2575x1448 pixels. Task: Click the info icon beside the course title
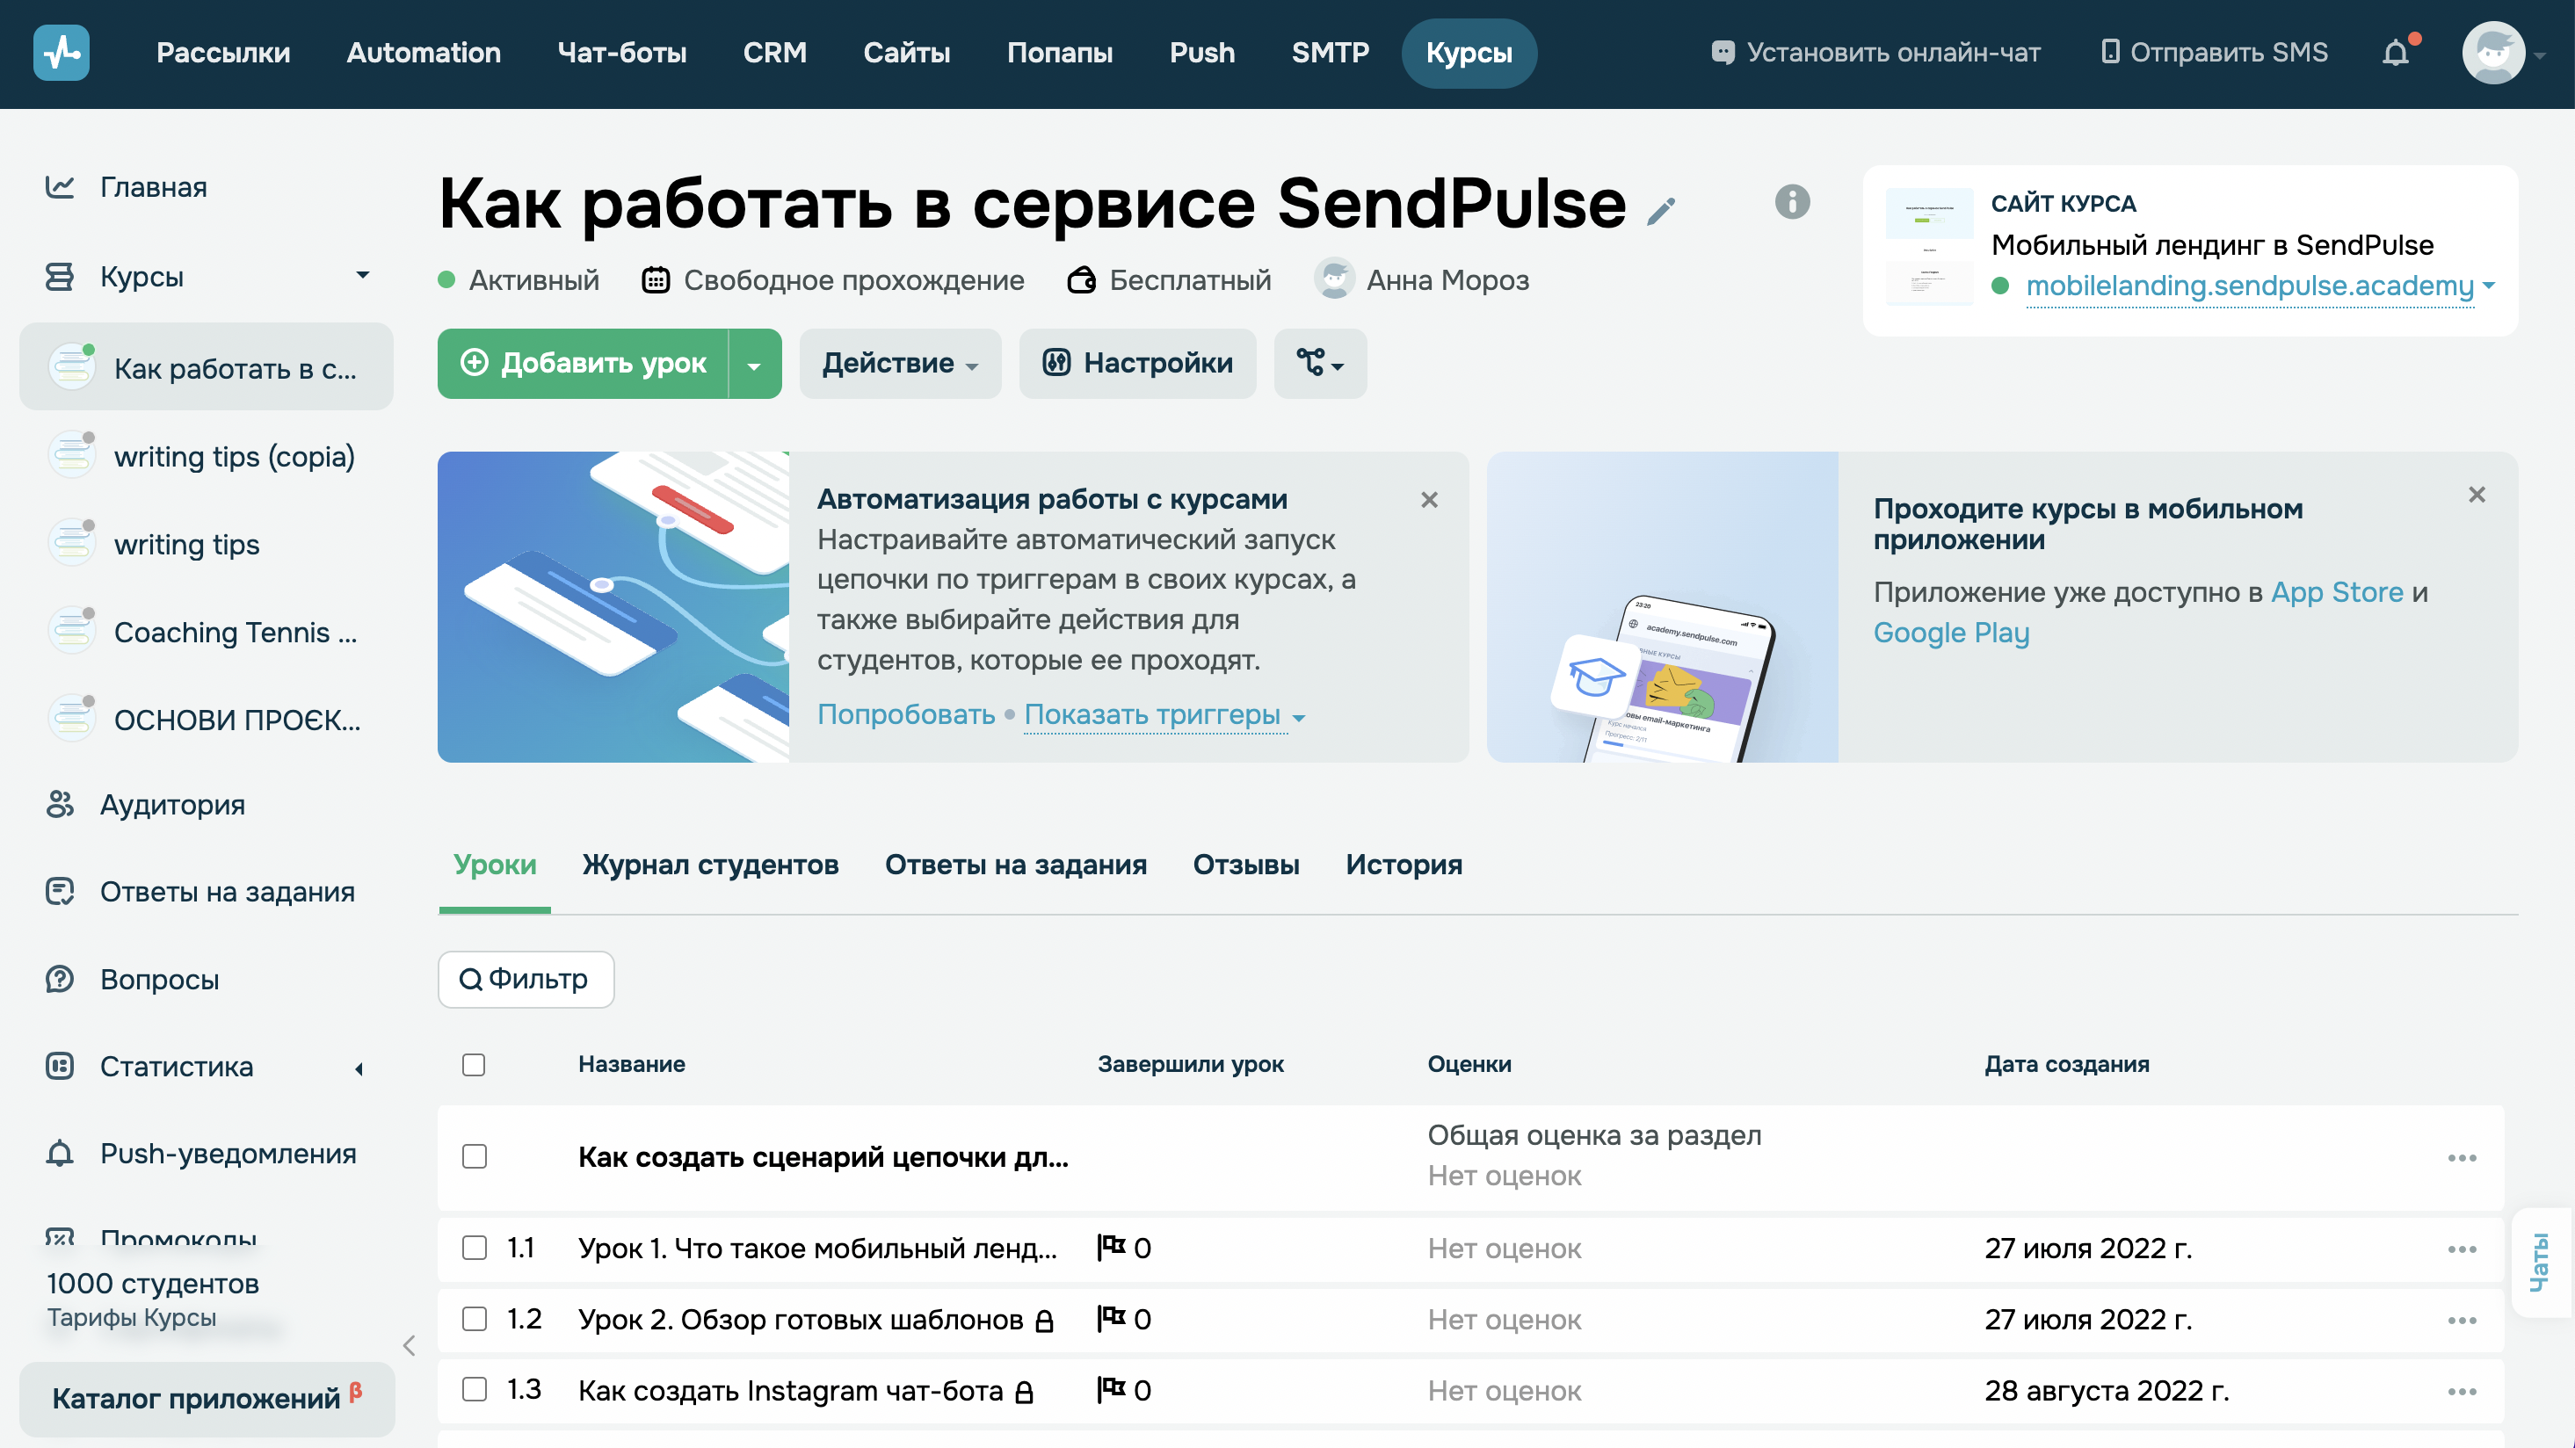point(1790,203)
